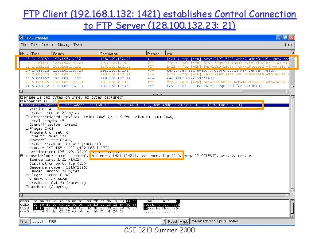
Task: Open the filter history dropdown arrow
Action: click(164, 221)
